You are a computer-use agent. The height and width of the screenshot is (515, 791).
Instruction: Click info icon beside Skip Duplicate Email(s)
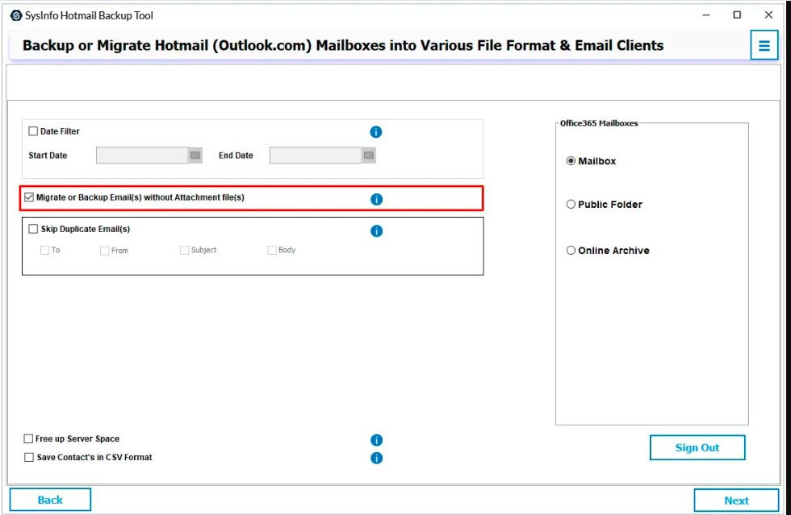pos(376,231)
